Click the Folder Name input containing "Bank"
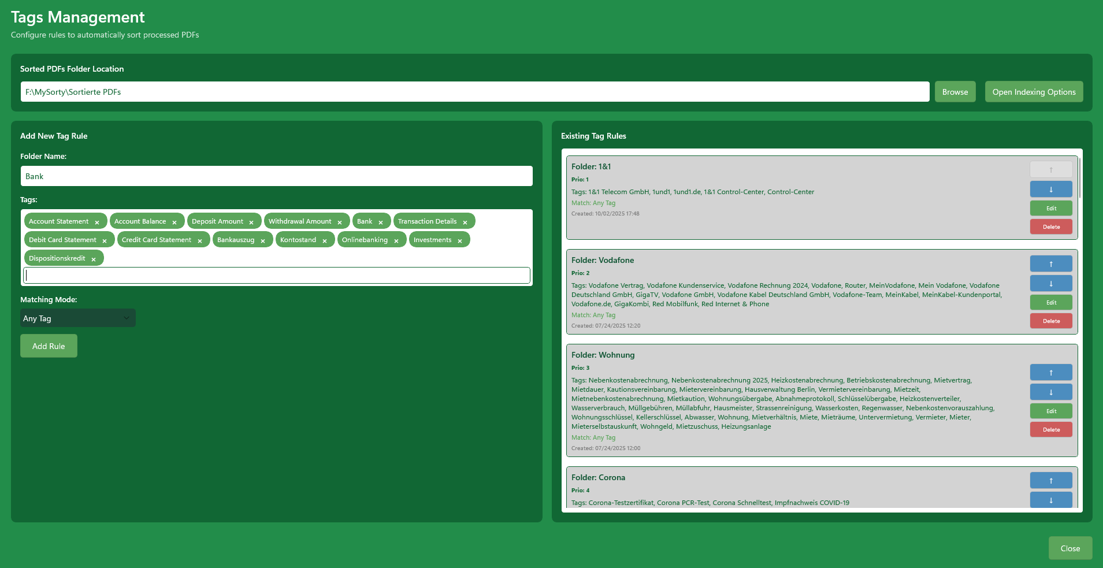The width and height of the screenshot is (1103, 568). (x=276, y=176)
